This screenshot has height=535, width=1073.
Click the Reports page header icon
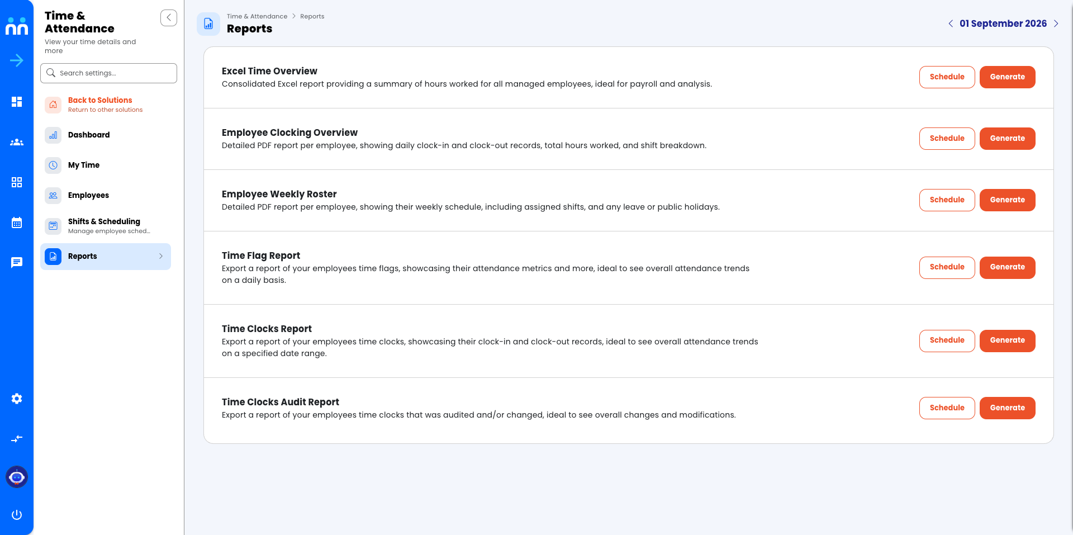coord(208,24)
